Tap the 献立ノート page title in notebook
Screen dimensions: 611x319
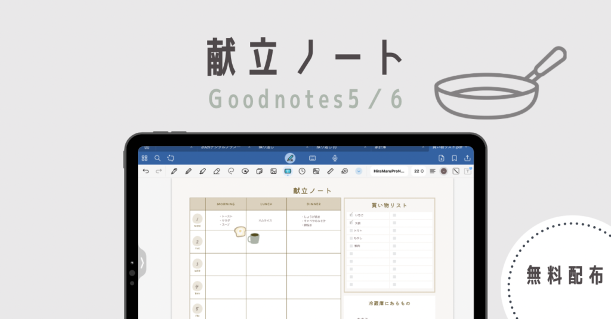coord(312,191)
